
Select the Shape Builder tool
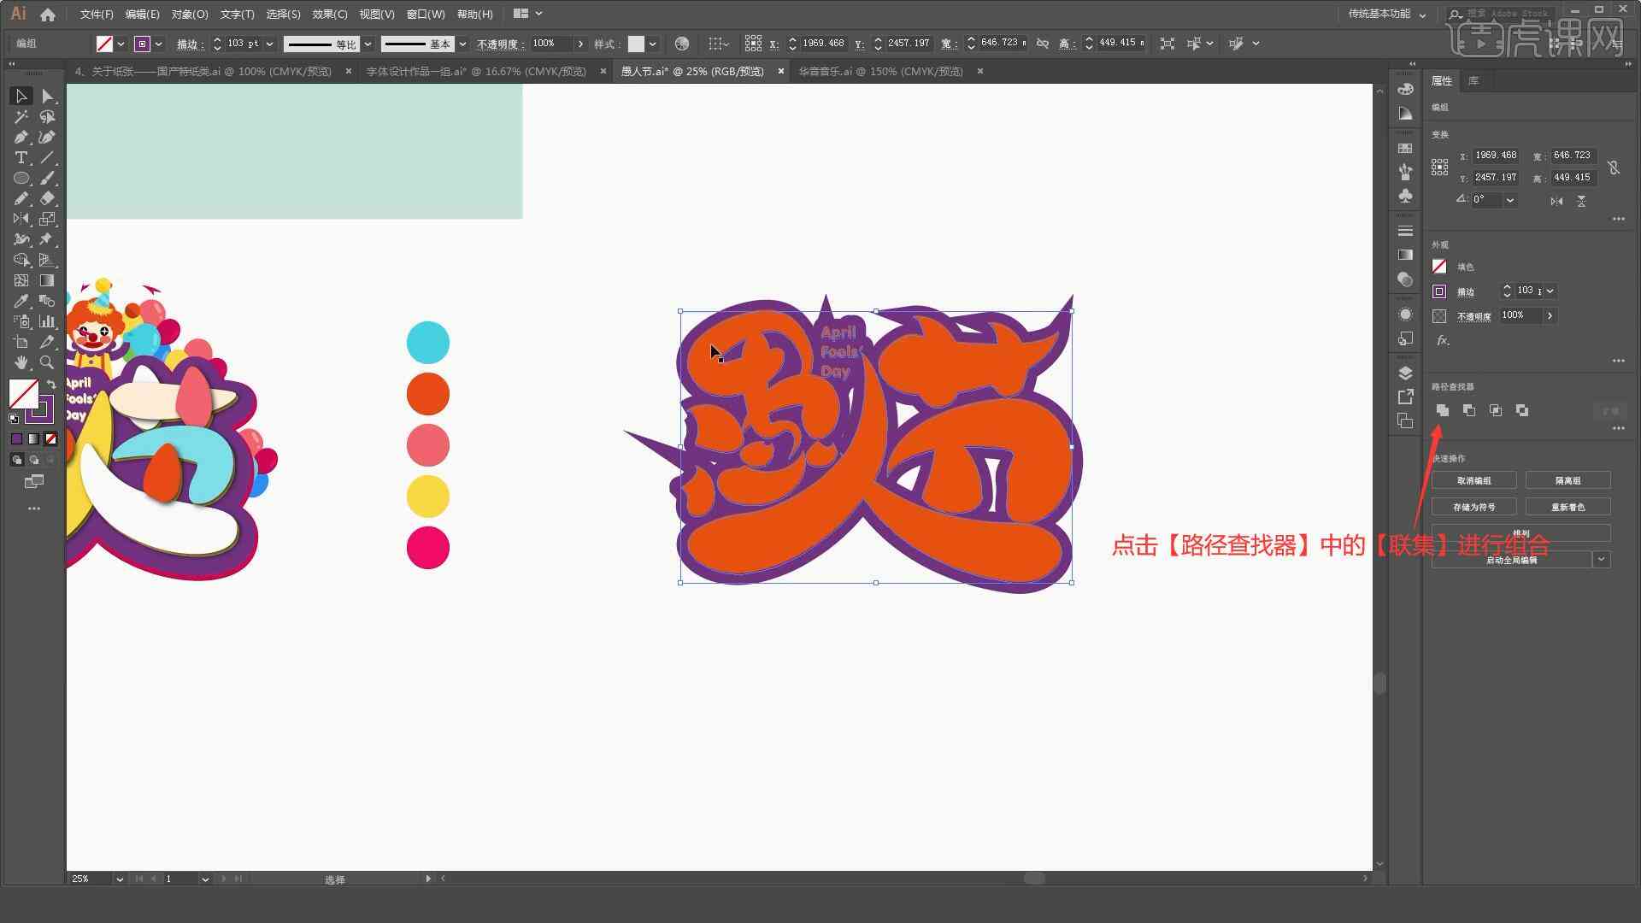[21, 261]
